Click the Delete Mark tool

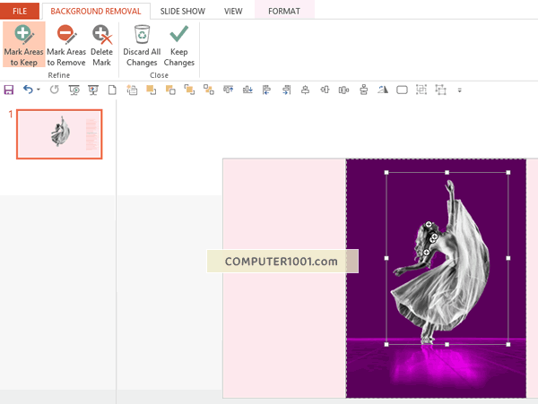101,45
